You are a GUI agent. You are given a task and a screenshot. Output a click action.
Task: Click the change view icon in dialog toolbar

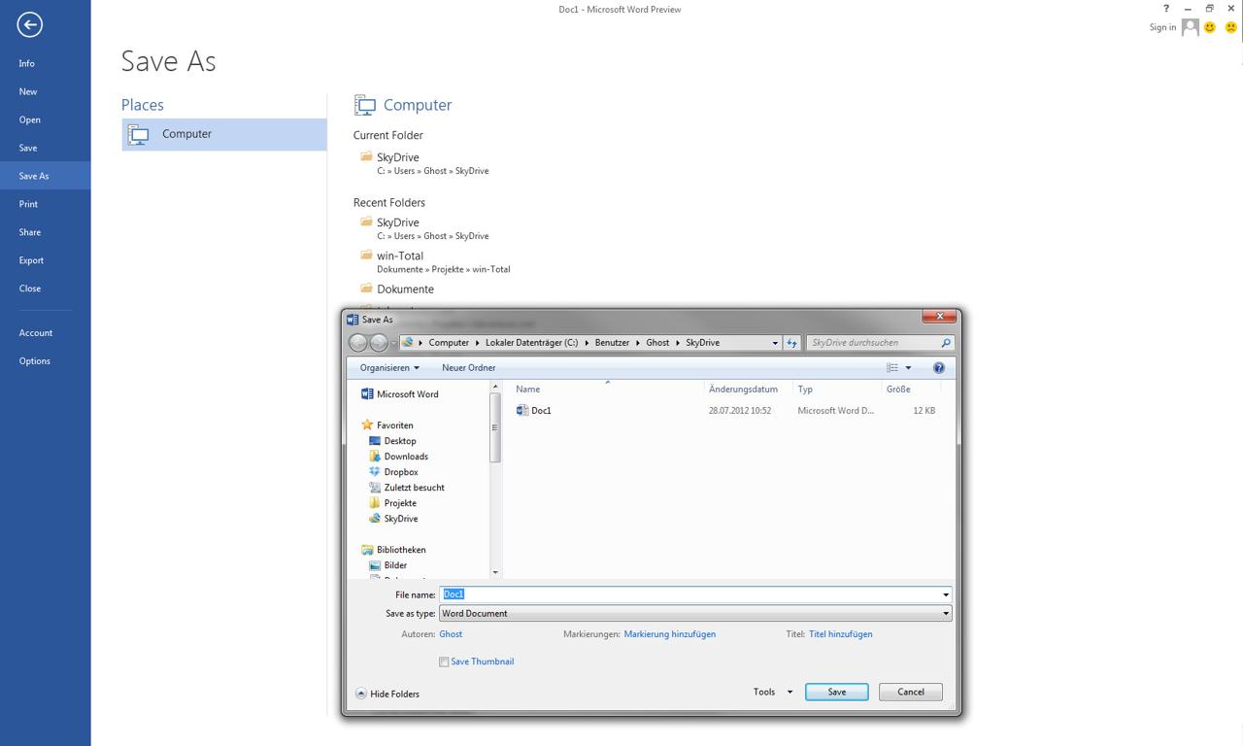[892, 368]
